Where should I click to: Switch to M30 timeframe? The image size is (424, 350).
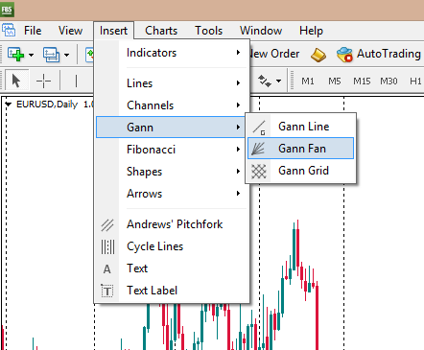(389, 82)
